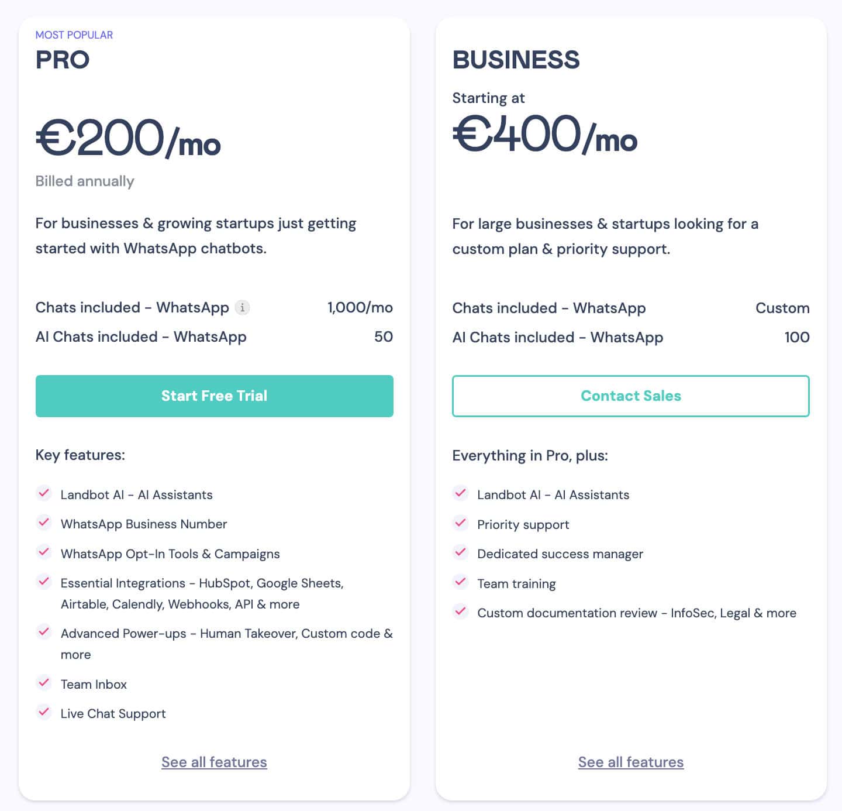
Task: Click Contact Sales on the Business plan
Action: coord(631,396)
